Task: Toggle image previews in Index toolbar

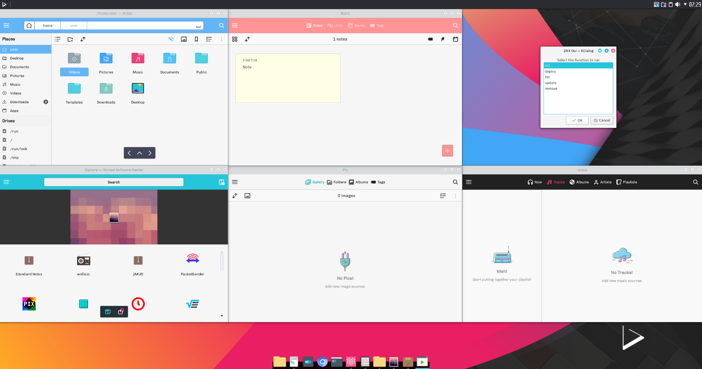Action: 183,39
